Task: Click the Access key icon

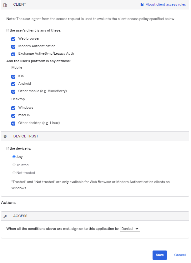Action: click(5, 216)
